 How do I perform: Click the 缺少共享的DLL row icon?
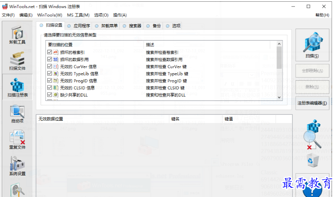56,95
